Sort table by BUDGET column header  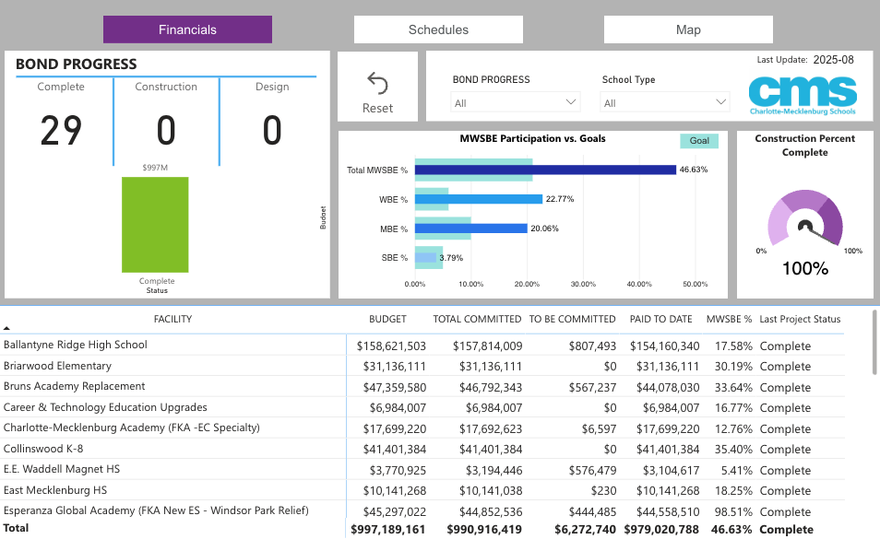pyautogui.click(x=387, y=320)
